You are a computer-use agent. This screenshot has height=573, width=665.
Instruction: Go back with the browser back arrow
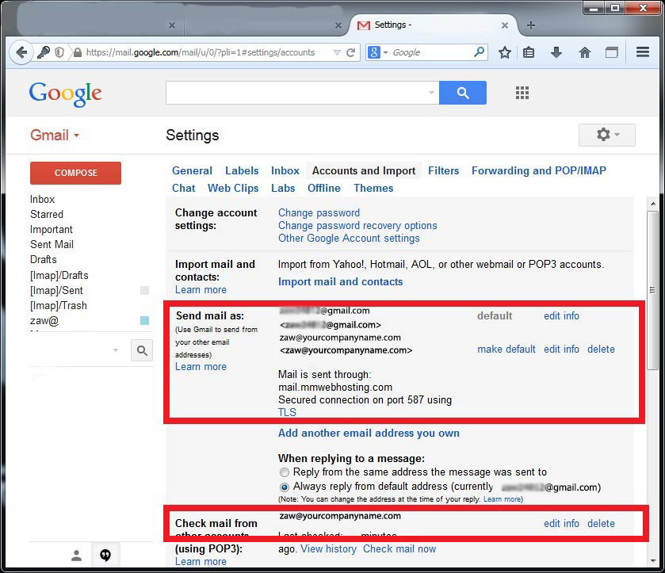pyautogui.click(x=21, y=52)
